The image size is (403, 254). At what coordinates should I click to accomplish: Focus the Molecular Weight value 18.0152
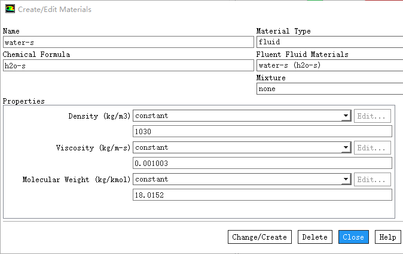click(262, 195)
